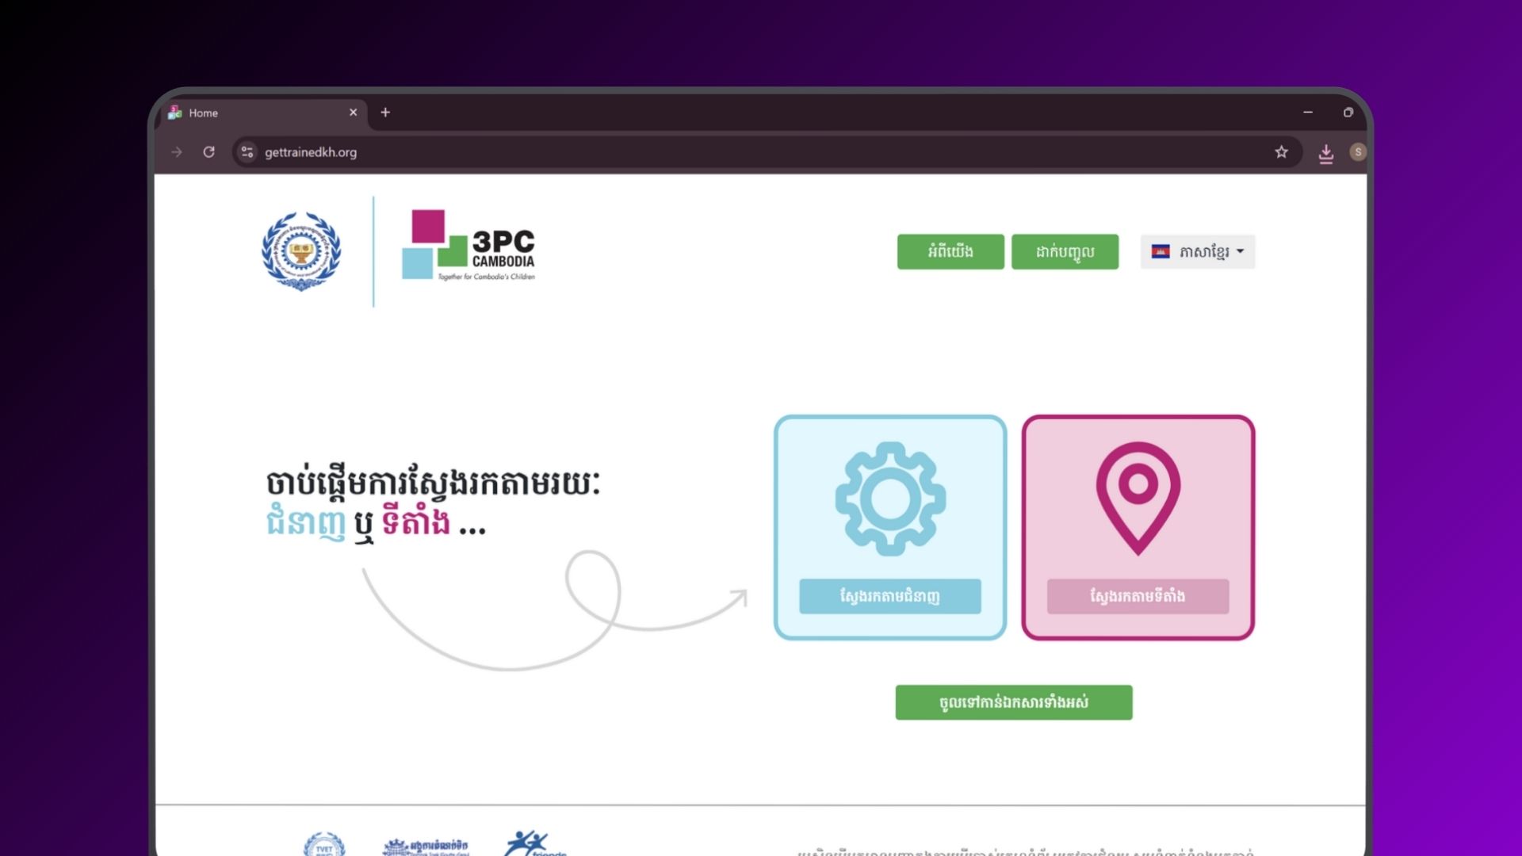Click the Cambodian flag in language selector

(x=1161, y=252)
